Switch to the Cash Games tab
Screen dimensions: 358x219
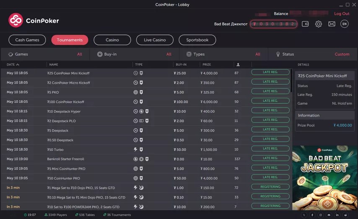(x=27, y=40)
